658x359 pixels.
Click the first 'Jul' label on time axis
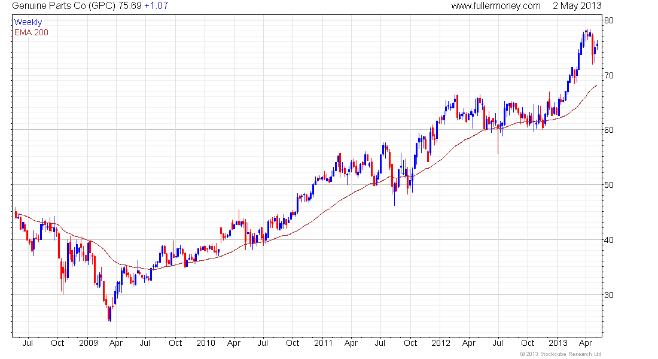click(28, 343)
